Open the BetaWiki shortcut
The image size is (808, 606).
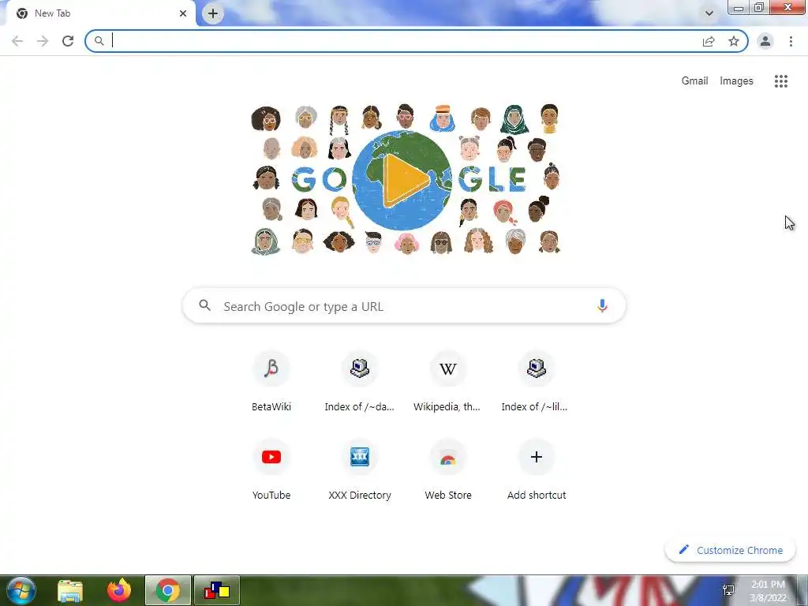coord(271,381)
